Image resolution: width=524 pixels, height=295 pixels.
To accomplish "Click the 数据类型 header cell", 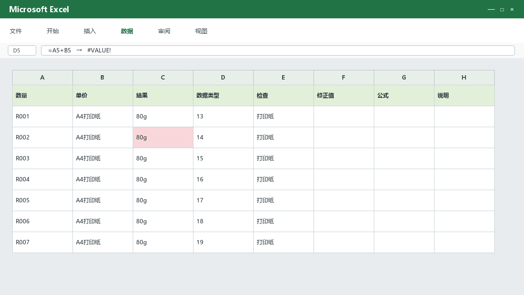I will (x=223, y=95).
